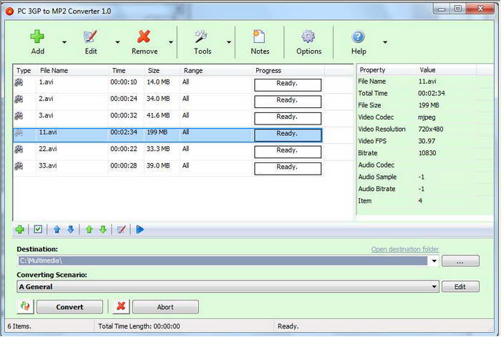Click the 00:00:32 time cell
501x337 pixels.
tap(124, 115)
